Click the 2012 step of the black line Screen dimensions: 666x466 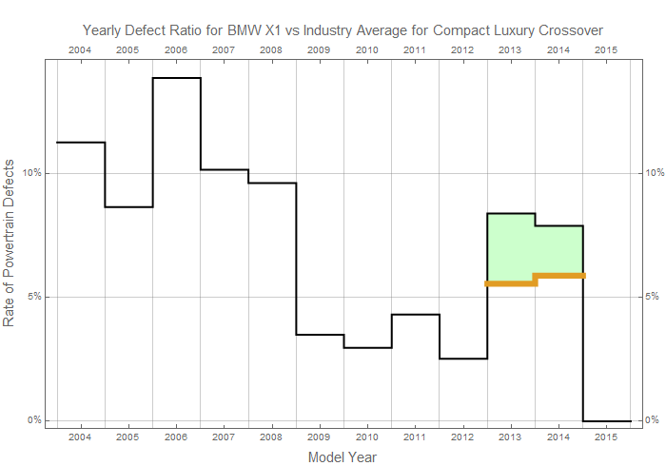point(463,359)
